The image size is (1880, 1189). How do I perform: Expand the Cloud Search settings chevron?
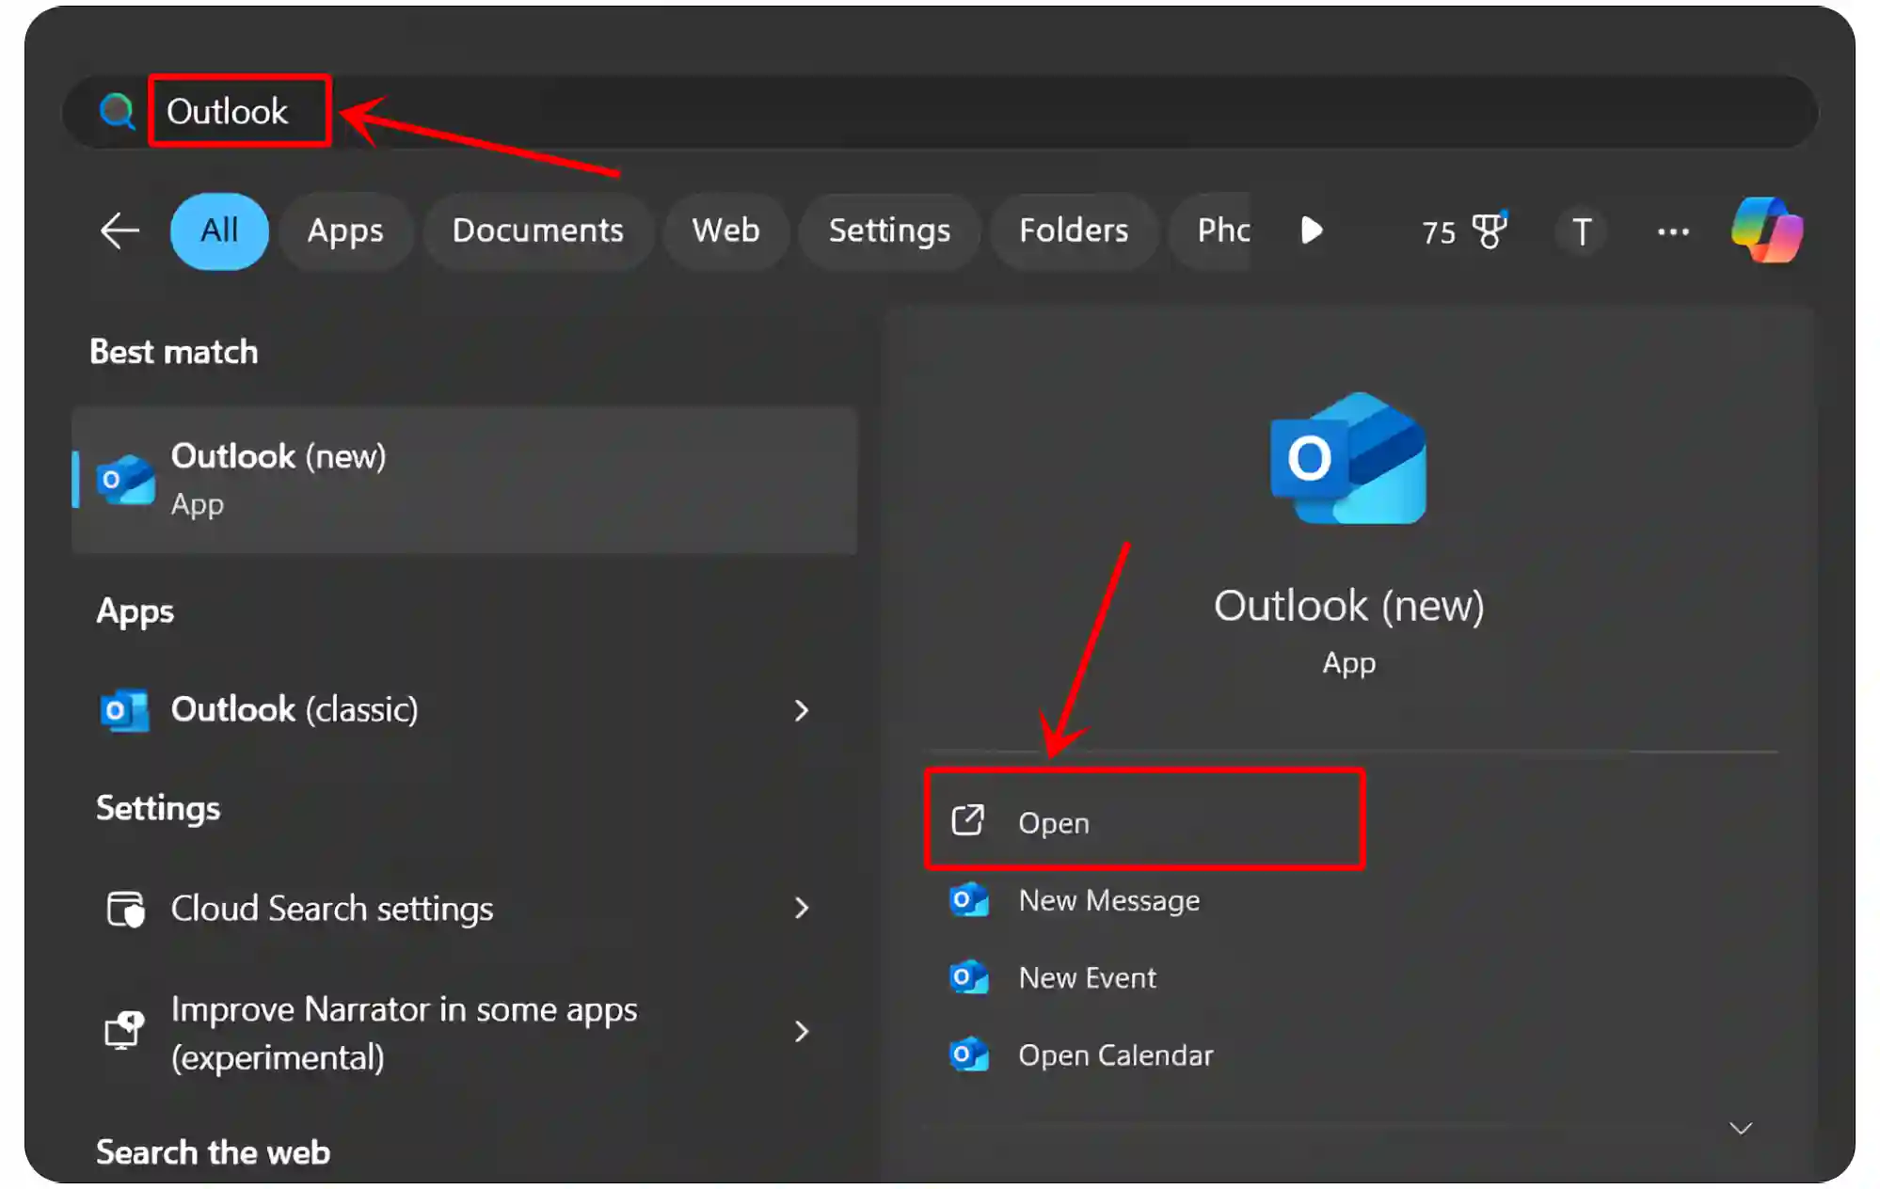pos(801,909)
